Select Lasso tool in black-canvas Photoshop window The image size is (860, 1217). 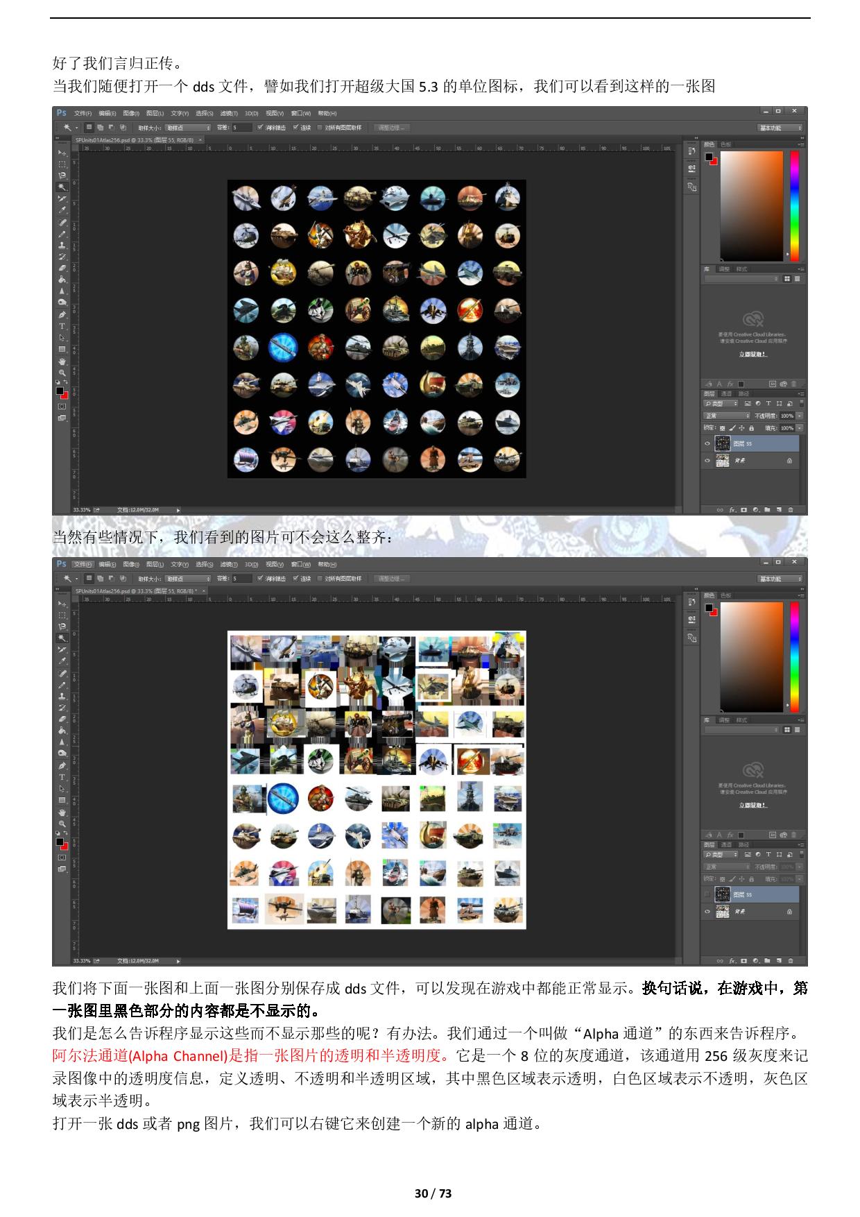click(x=62, y=175)
